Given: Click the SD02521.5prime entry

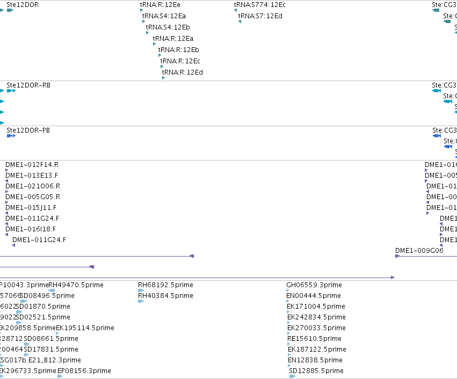Looking at the screenshot, I should point(43,317).
